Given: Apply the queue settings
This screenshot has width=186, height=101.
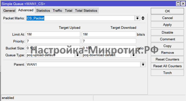Looking at the screenshot, I should click(167, 25).
